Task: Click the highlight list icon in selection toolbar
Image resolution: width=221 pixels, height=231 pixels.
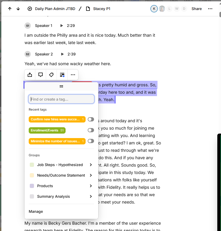Action: [x=62, y=75]
